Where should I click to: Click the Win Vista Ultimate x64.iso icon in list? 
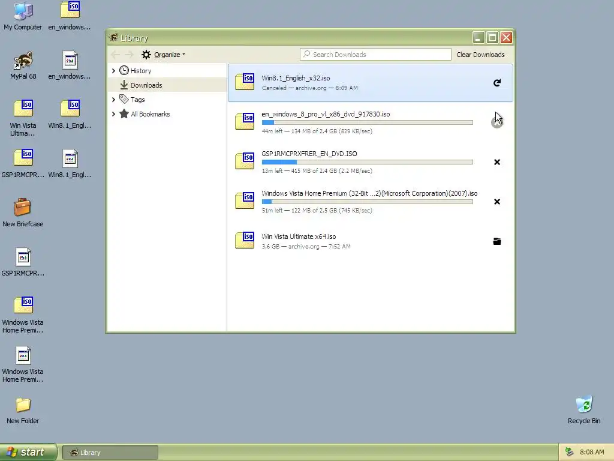click(x=245, y=240)
